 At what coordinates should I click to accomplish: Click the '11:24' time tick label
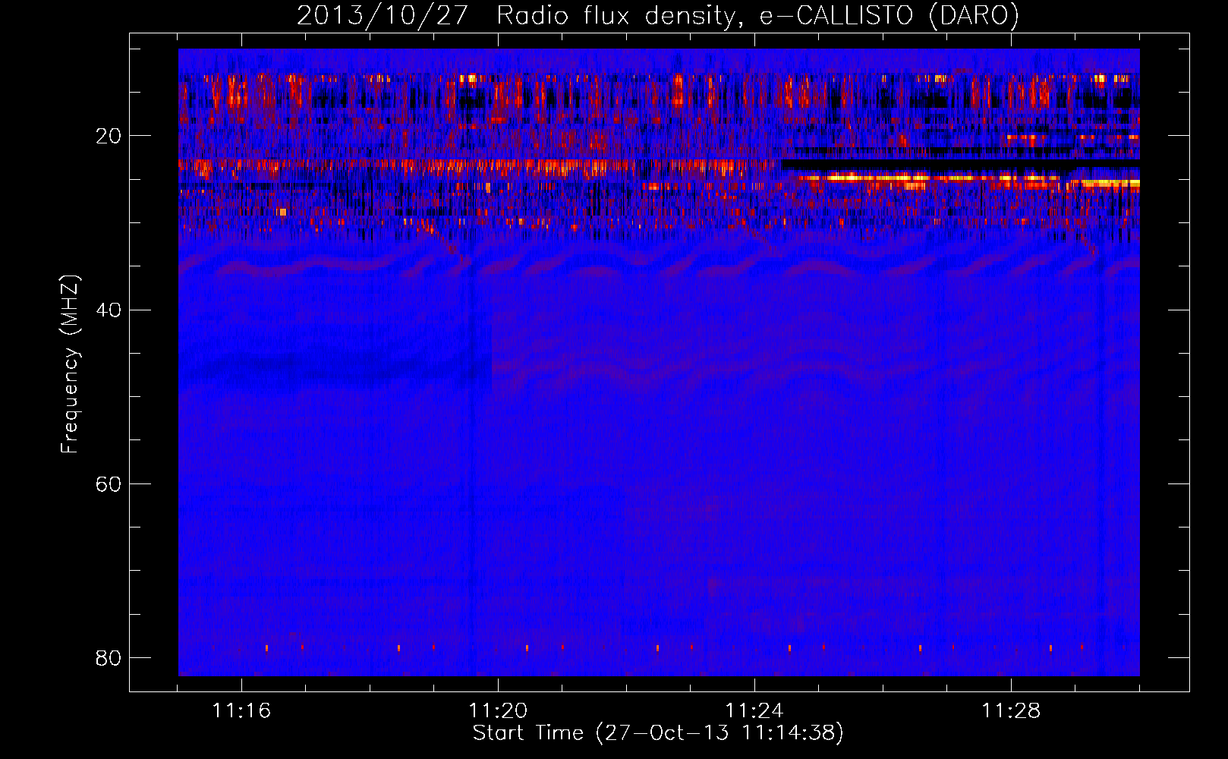click(x=754, y=711)
